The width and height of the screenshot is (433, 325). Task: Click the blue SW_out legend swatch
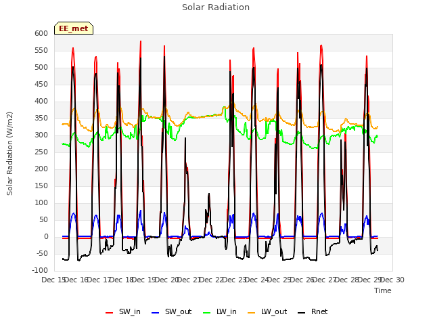pyautogui.click(x=156, y=313)
